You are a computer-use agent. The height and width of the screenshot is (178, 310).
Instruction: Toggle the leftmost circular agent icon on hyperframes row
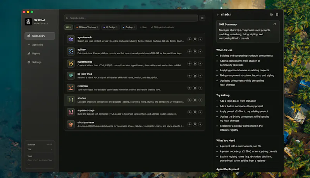click(189, 63)
